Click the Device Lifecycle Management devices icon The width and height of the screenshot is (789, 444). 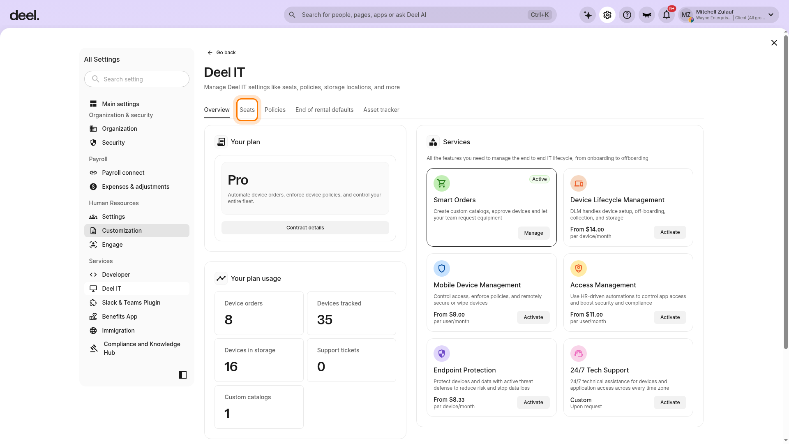(x=579, y=183)
